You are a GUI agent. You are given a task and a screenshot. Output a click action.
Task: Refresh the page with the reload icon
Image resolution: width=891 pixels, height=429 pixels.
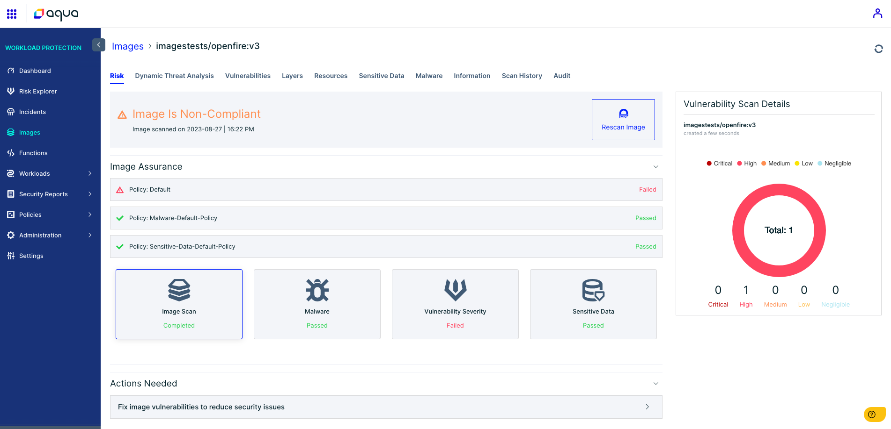(879, 49)
